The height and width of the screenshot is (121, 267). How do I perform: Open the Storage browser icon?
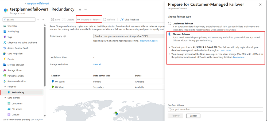(5, 65)
